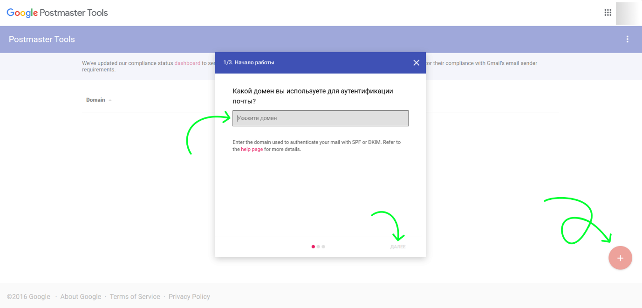Open the three-dot Postmaster Tools menu
This screenshot has height=308, width=642.
tap(628, 39)
